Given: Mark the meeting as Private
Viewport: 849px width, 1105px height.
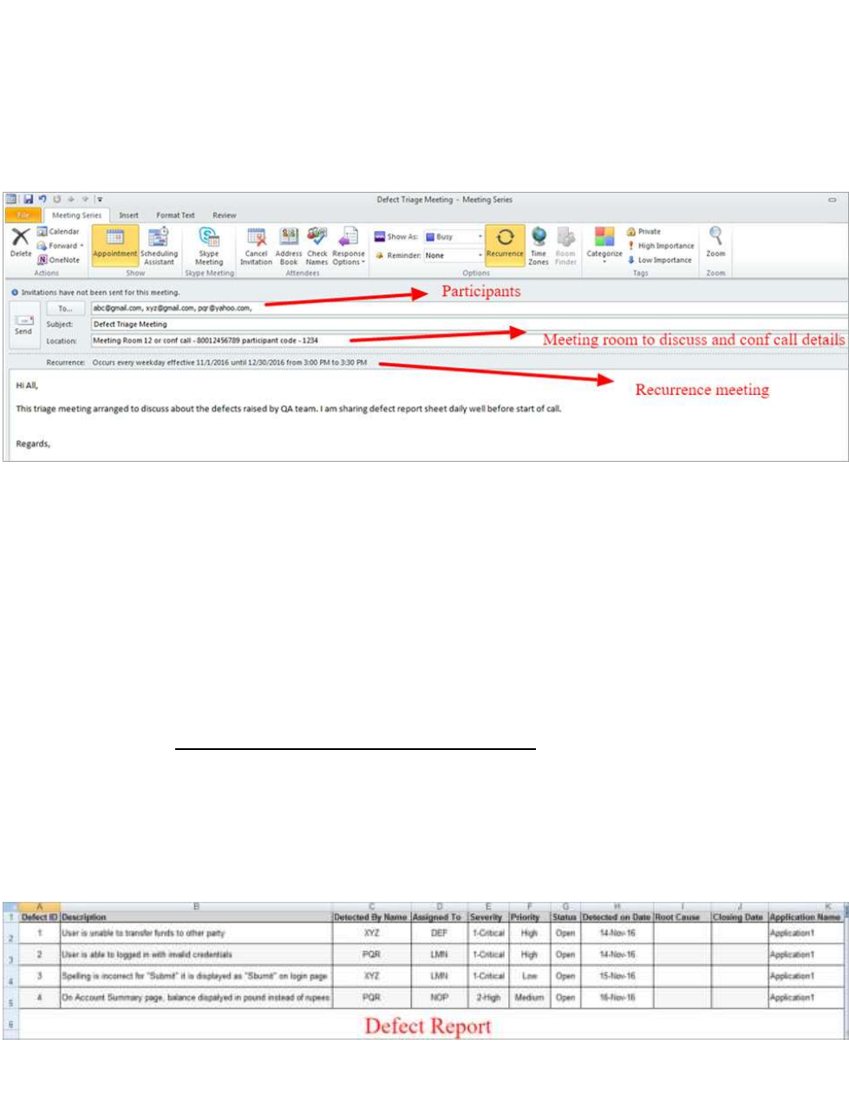Looking at the screenshot, I should (x=643, y=232).
